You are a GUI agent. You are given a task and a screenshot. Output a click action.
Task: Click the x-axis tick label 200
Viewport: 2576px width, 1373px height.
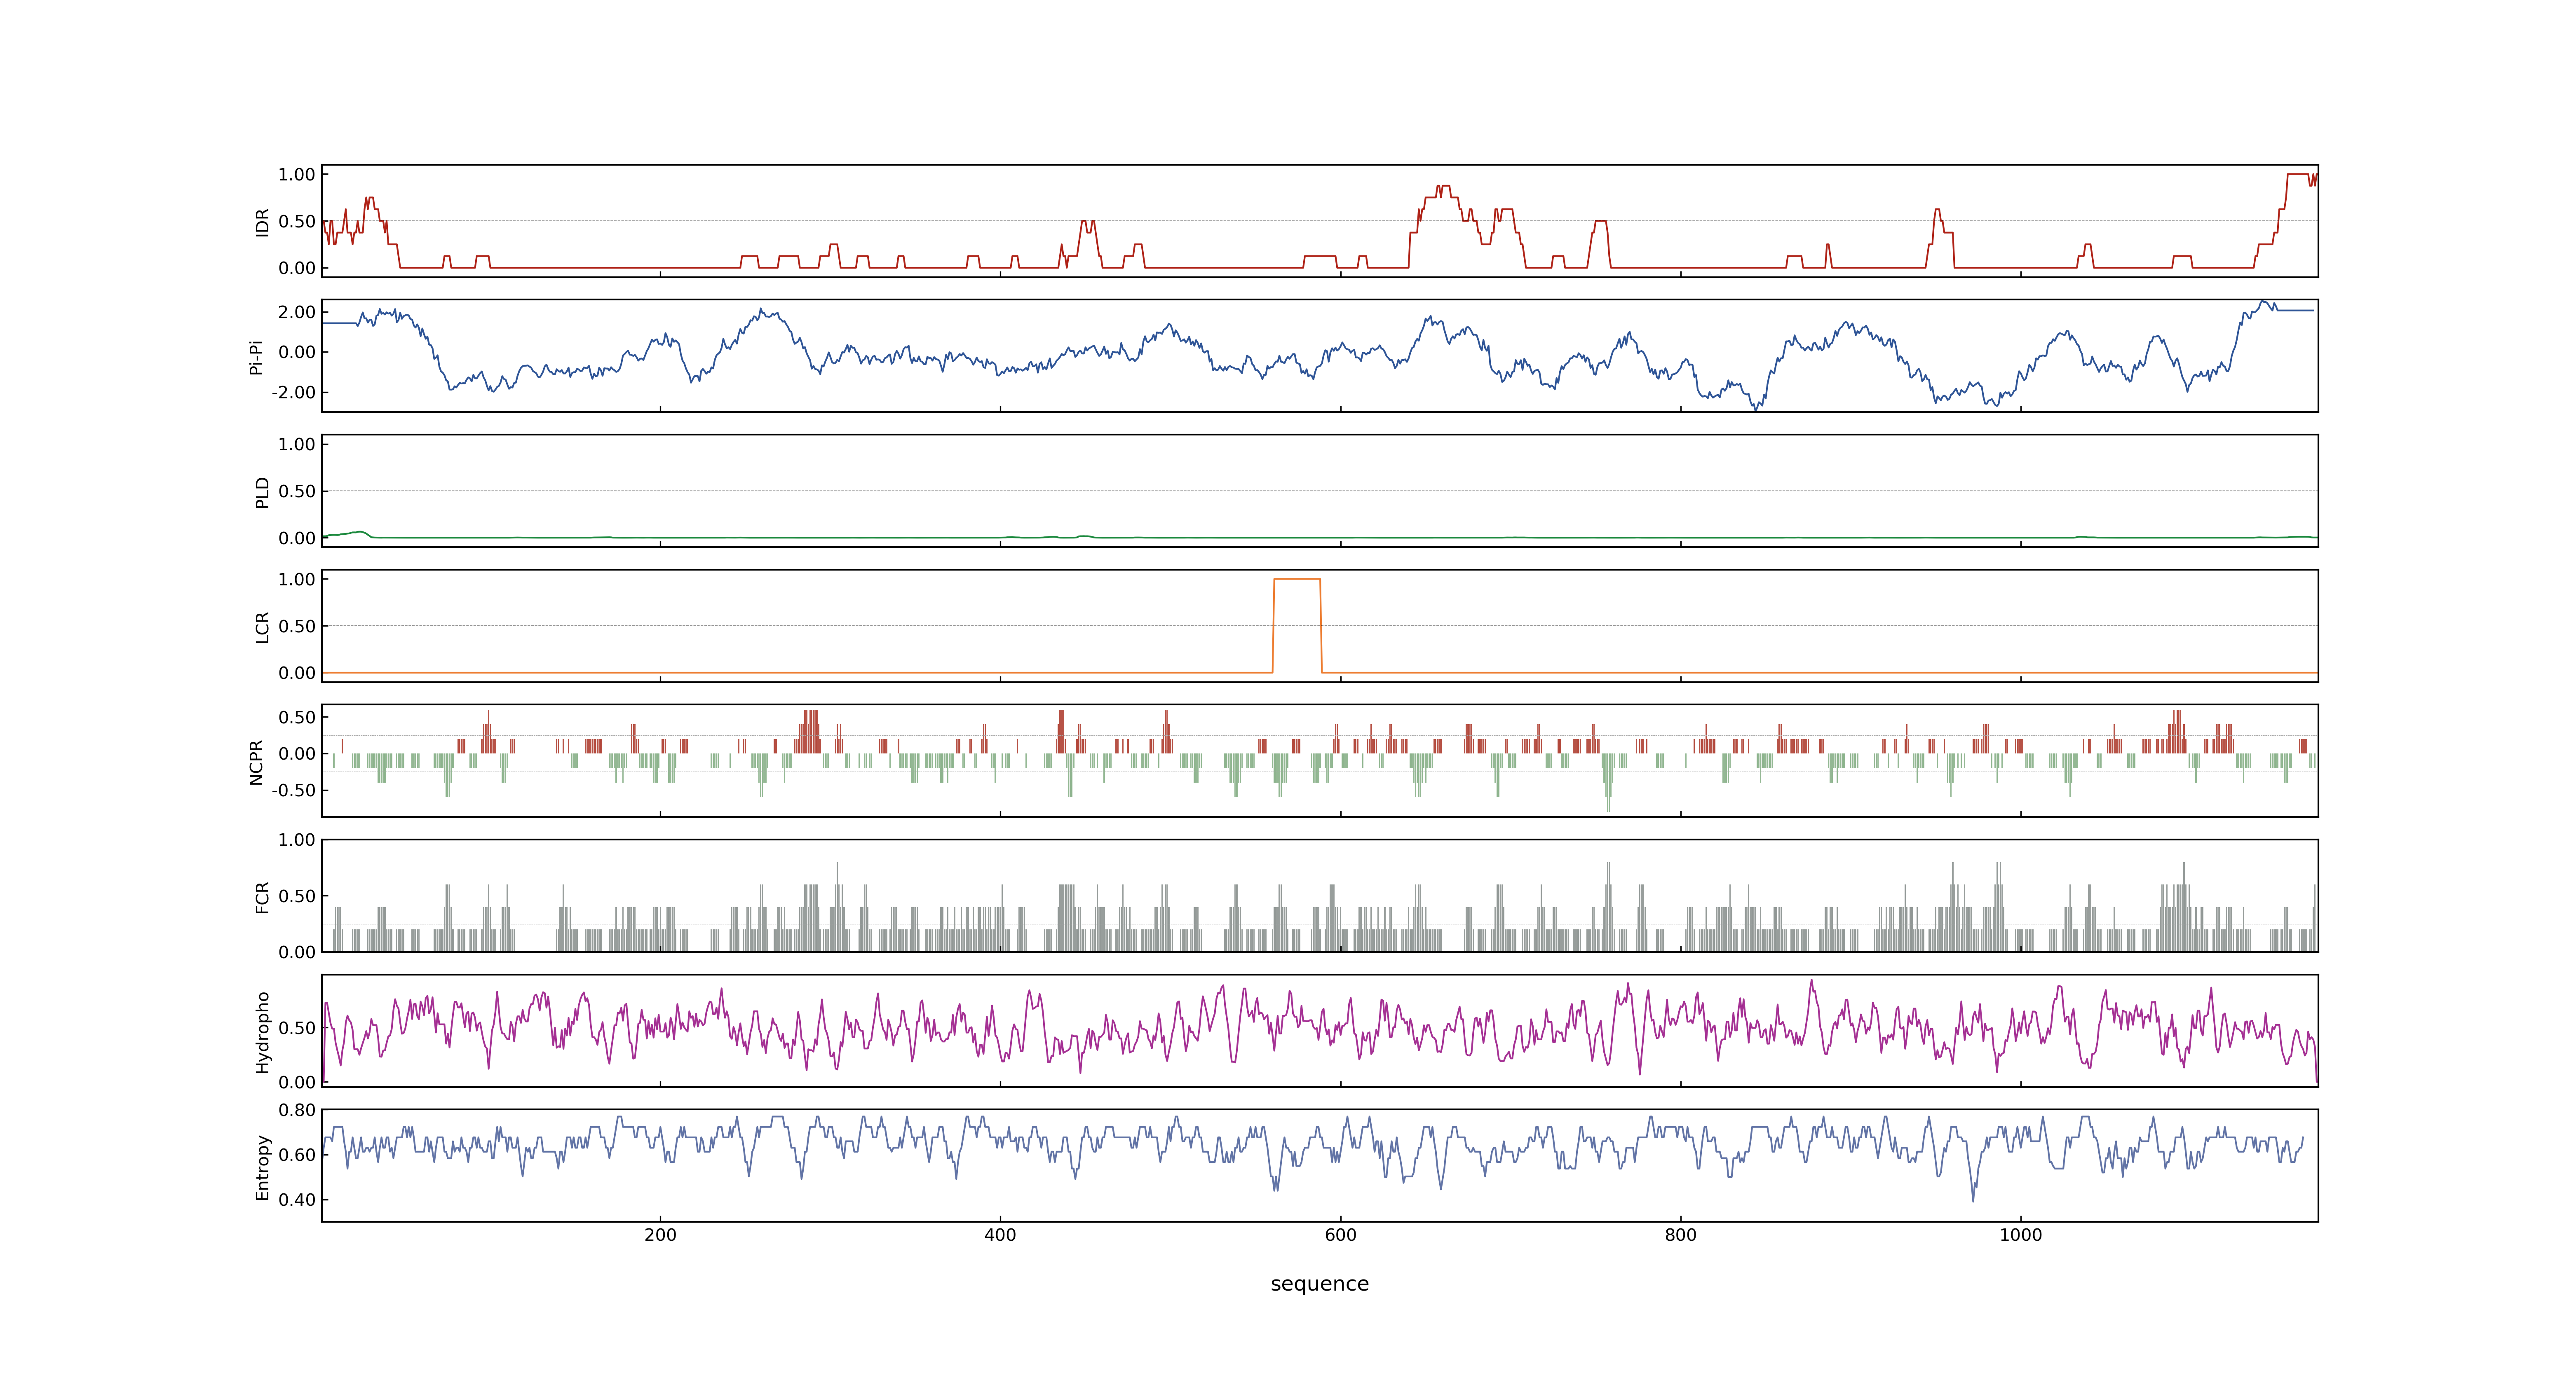coord(660,1234)
